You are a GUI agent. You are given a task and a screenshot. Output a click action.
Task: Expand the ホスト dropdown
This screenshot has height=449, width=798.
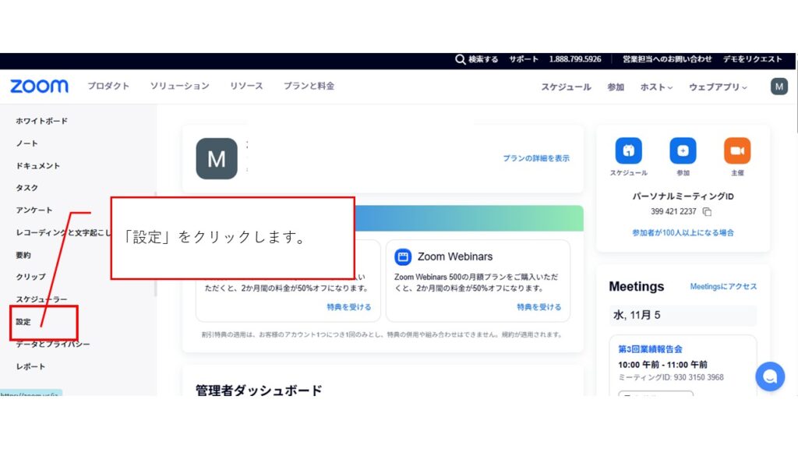pos(656,87)
